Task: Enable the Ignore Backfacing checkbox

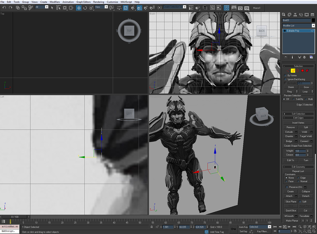Action: 285,79
